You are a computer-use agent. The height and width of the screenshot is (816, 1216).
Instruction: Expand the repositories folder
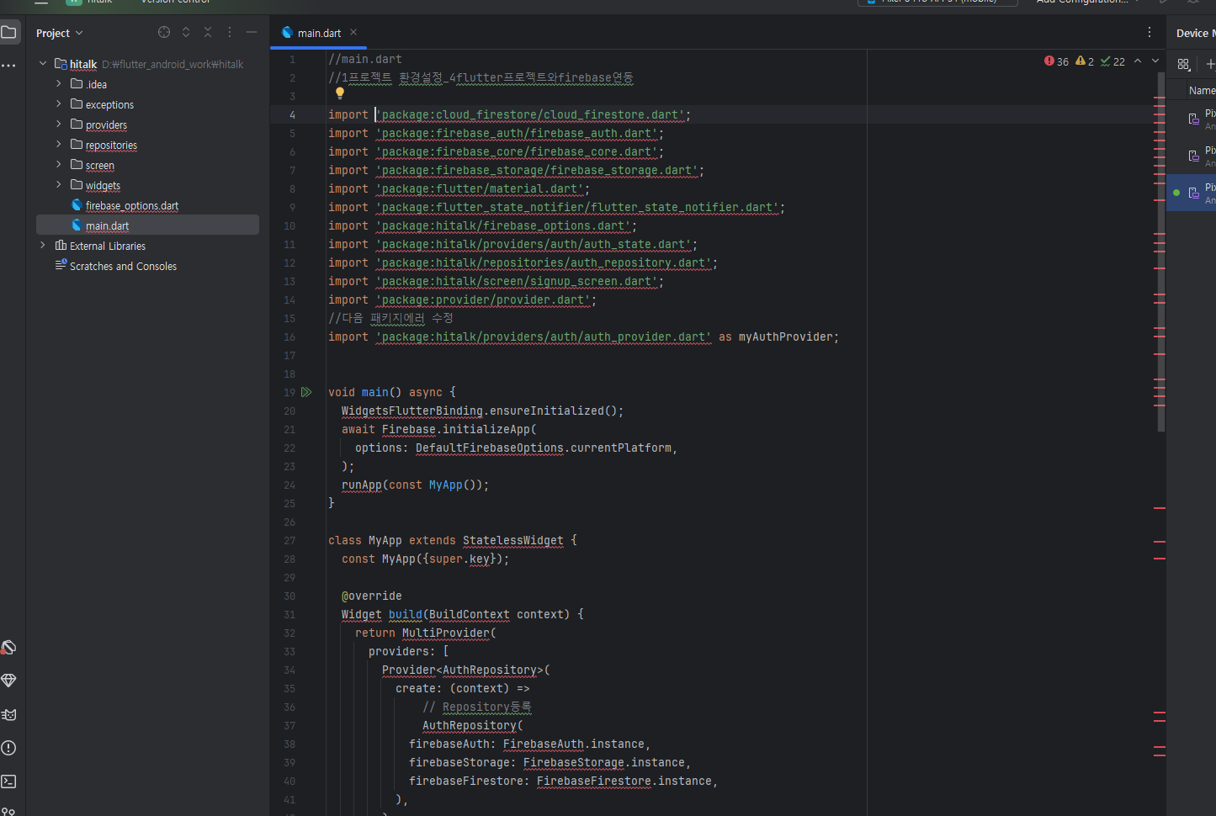tap(59, 144)
